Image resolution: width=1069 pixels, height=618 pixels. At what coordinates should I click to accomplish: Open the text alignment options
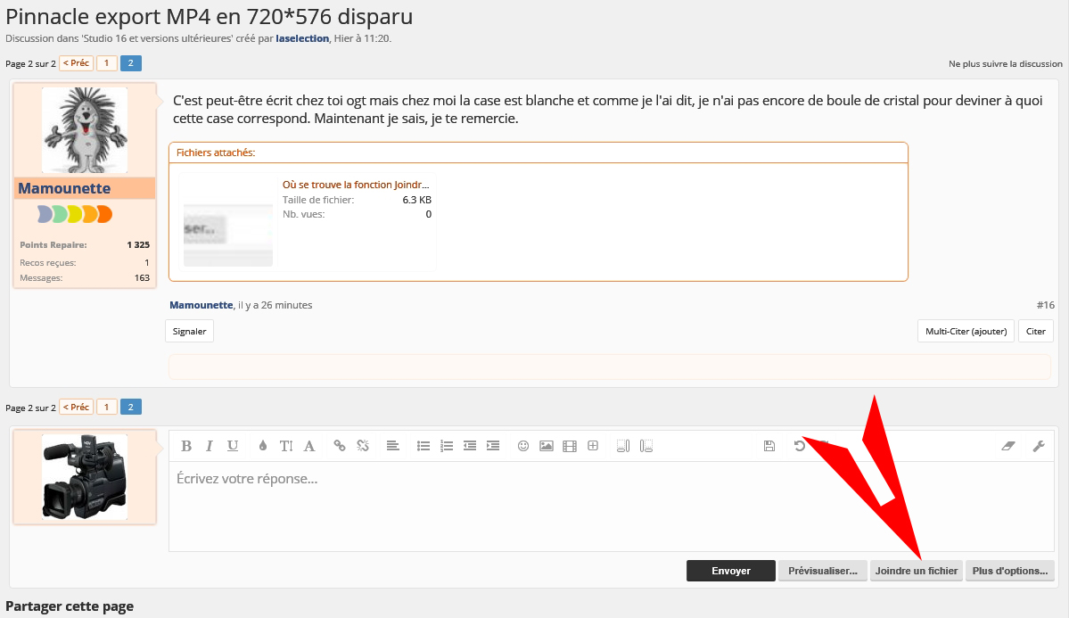click(x=392, y=446)
